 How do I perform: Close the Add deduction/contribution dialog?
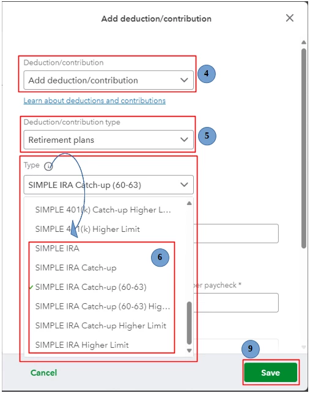click(x=290, y=18)
